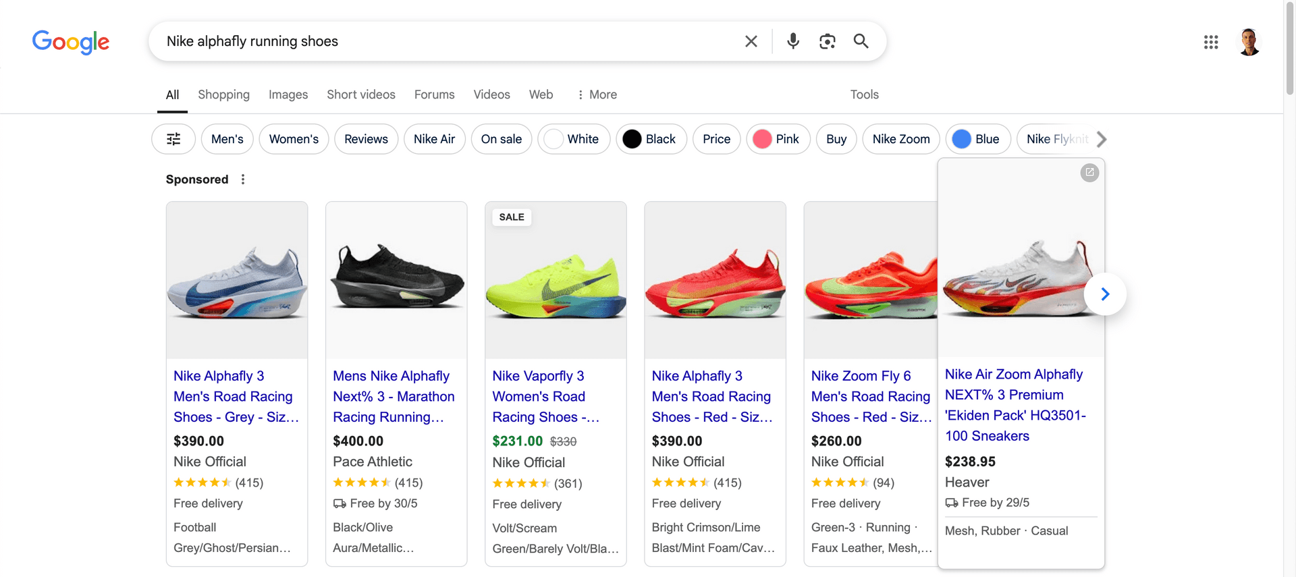This screenshot has width=1296, height=577.
Task: Start voice search with microphone icon
Action: (793, 41)
